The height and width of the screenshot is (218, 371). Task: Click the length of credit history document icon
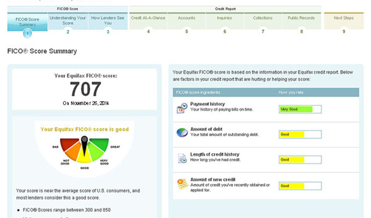pyautogui.click(x=182, y=158)
